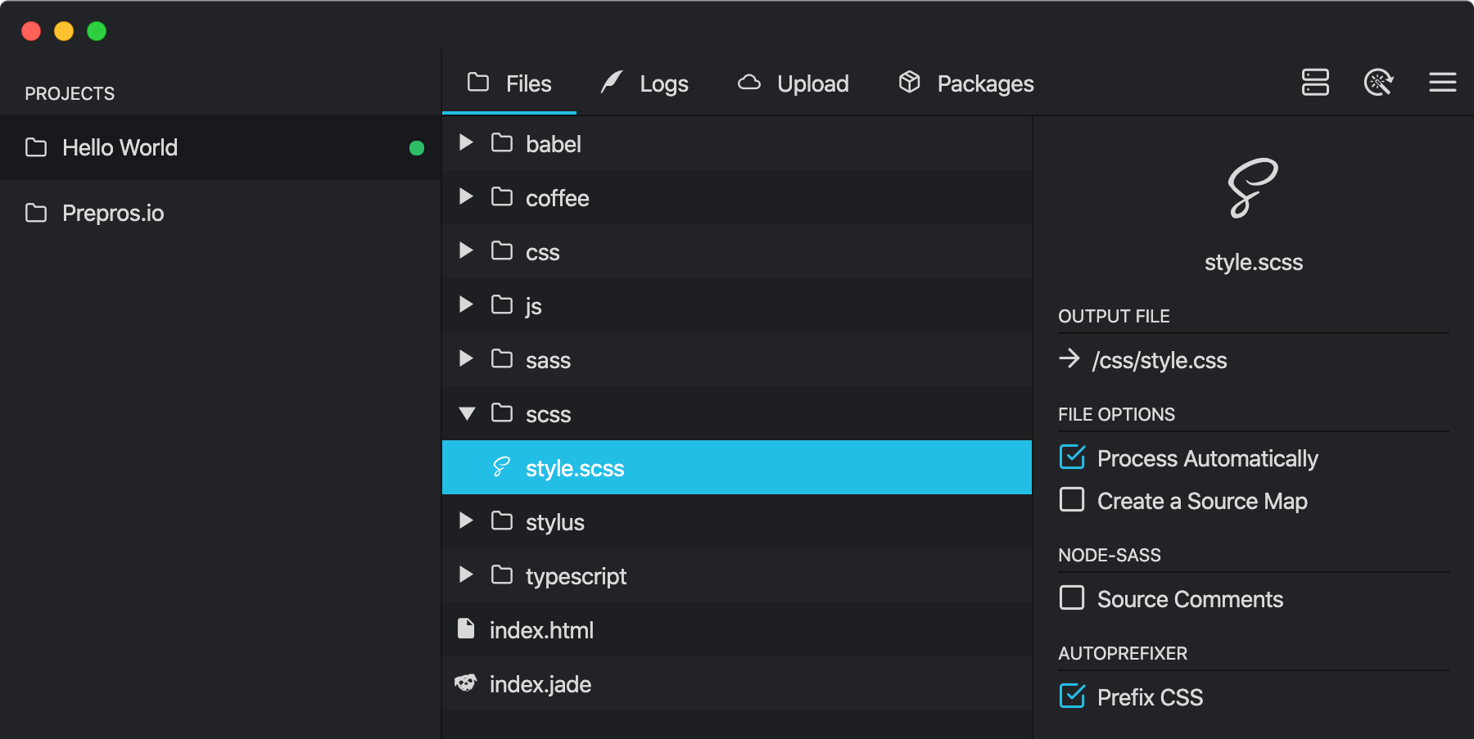Expand the typescript folder arrow
This screenshot has height=739, width=1474.
466,575
